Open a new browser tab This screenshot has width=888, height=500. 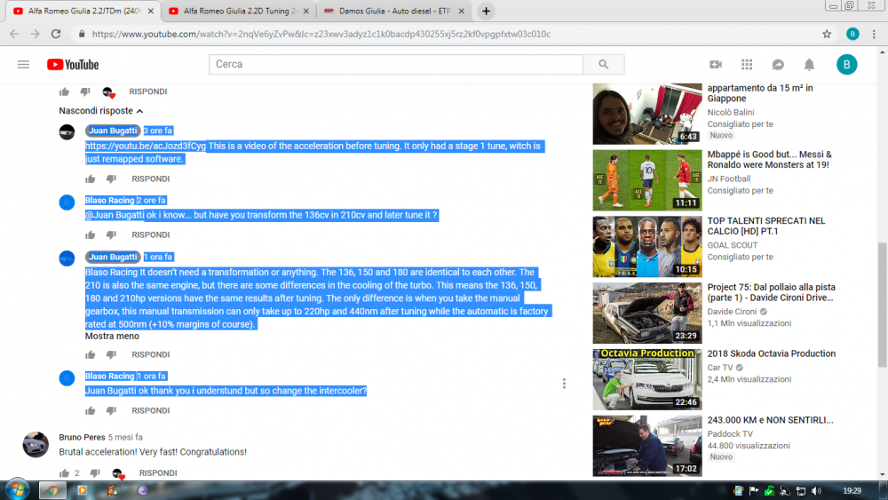click(x=486, y=11)
